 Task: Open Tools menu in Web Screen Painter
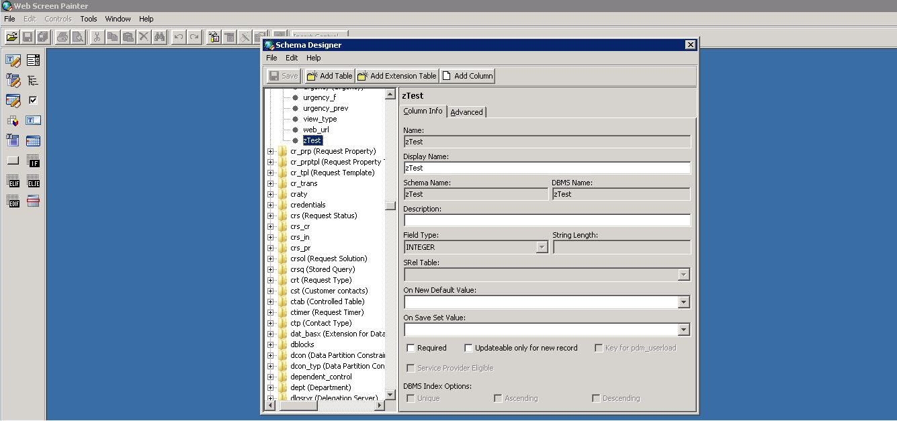pos(88,19)
